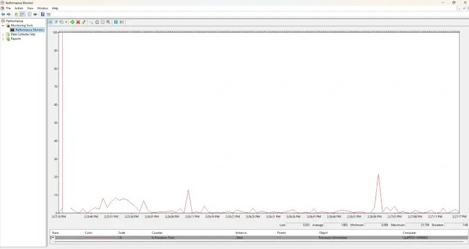Click the red color line of the counter row
469x249 pixels.
100,238
